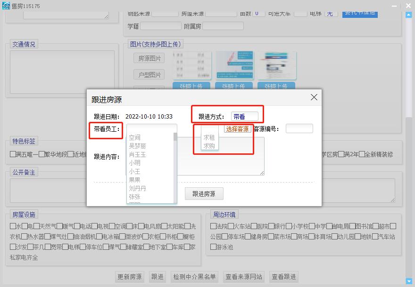Click the first uploaded property photo thumbnail
The image size is (415, 287).
pos(192,65)
